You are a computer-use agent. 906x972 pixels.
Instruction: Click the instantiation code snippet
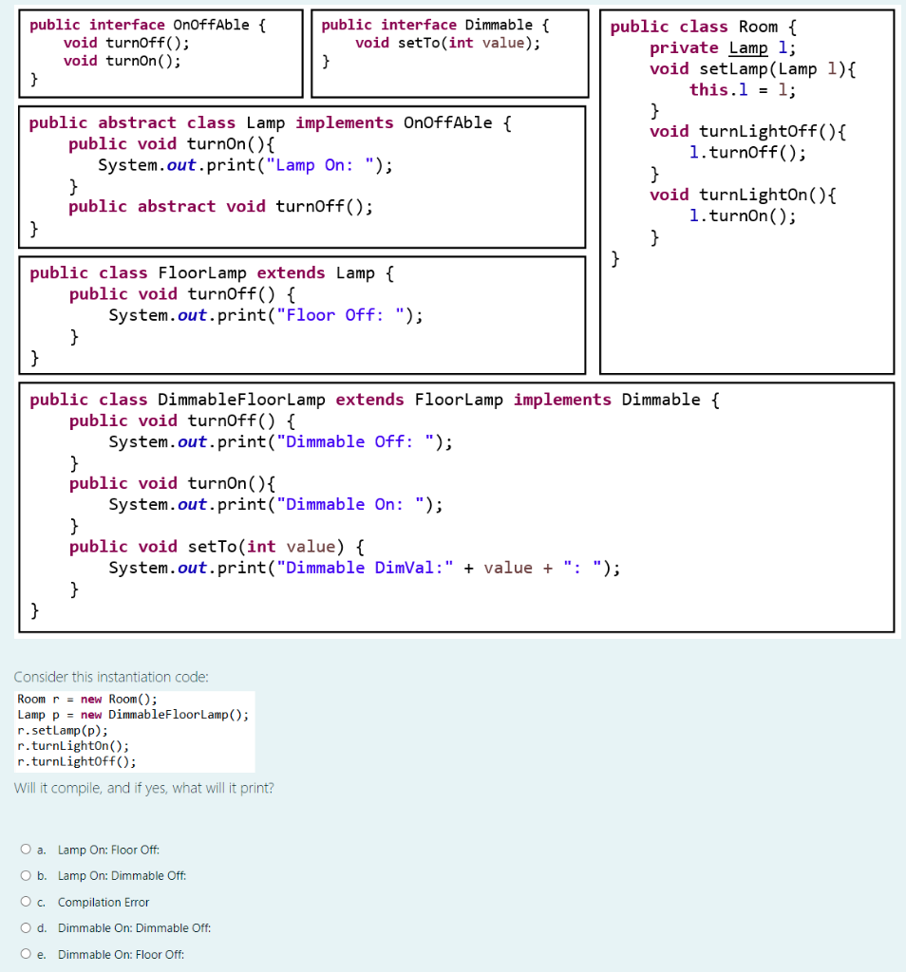[133, 730]
